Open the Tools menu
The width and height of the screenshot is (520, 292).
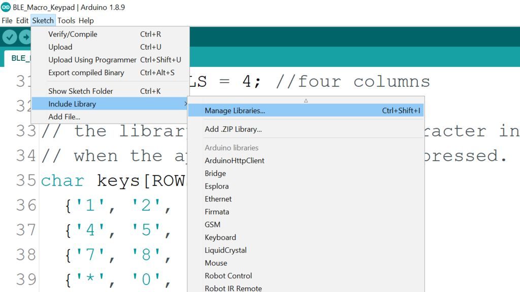pos(66,20)
